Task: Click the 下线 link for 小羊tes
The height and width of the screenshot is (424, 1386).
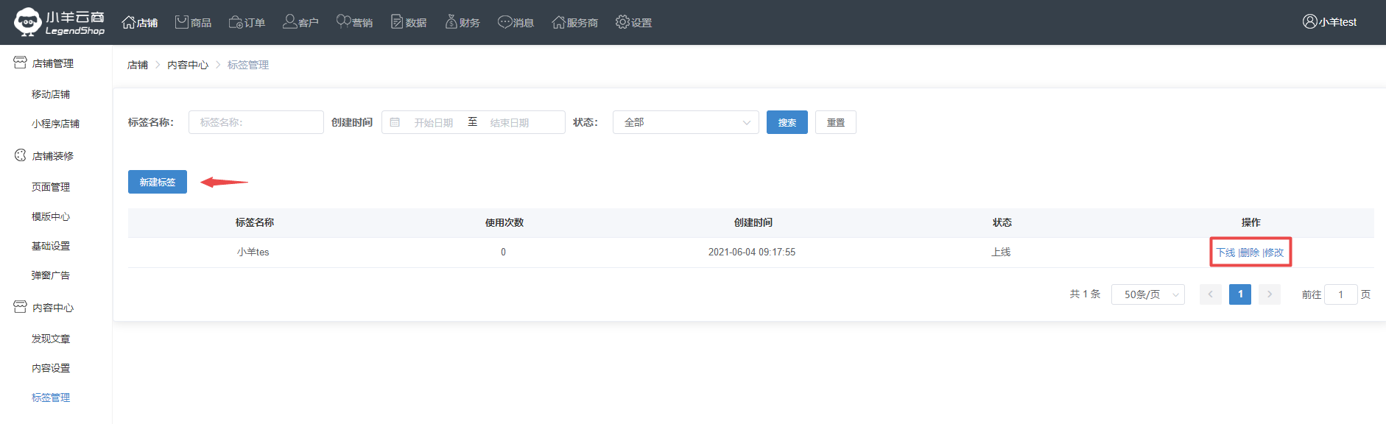Action: [1225, 252]
